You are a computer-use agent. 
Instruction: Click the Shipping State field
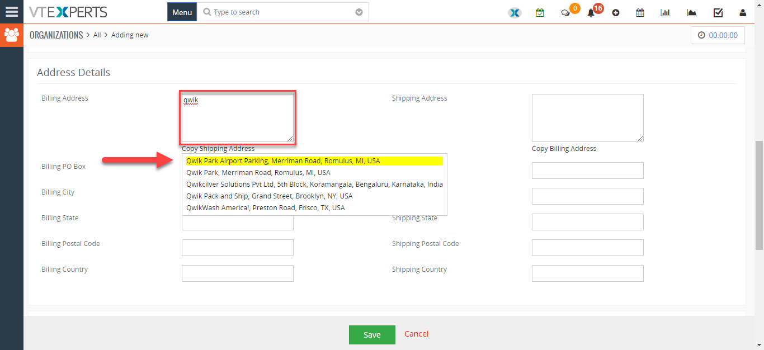click(588, 222)
